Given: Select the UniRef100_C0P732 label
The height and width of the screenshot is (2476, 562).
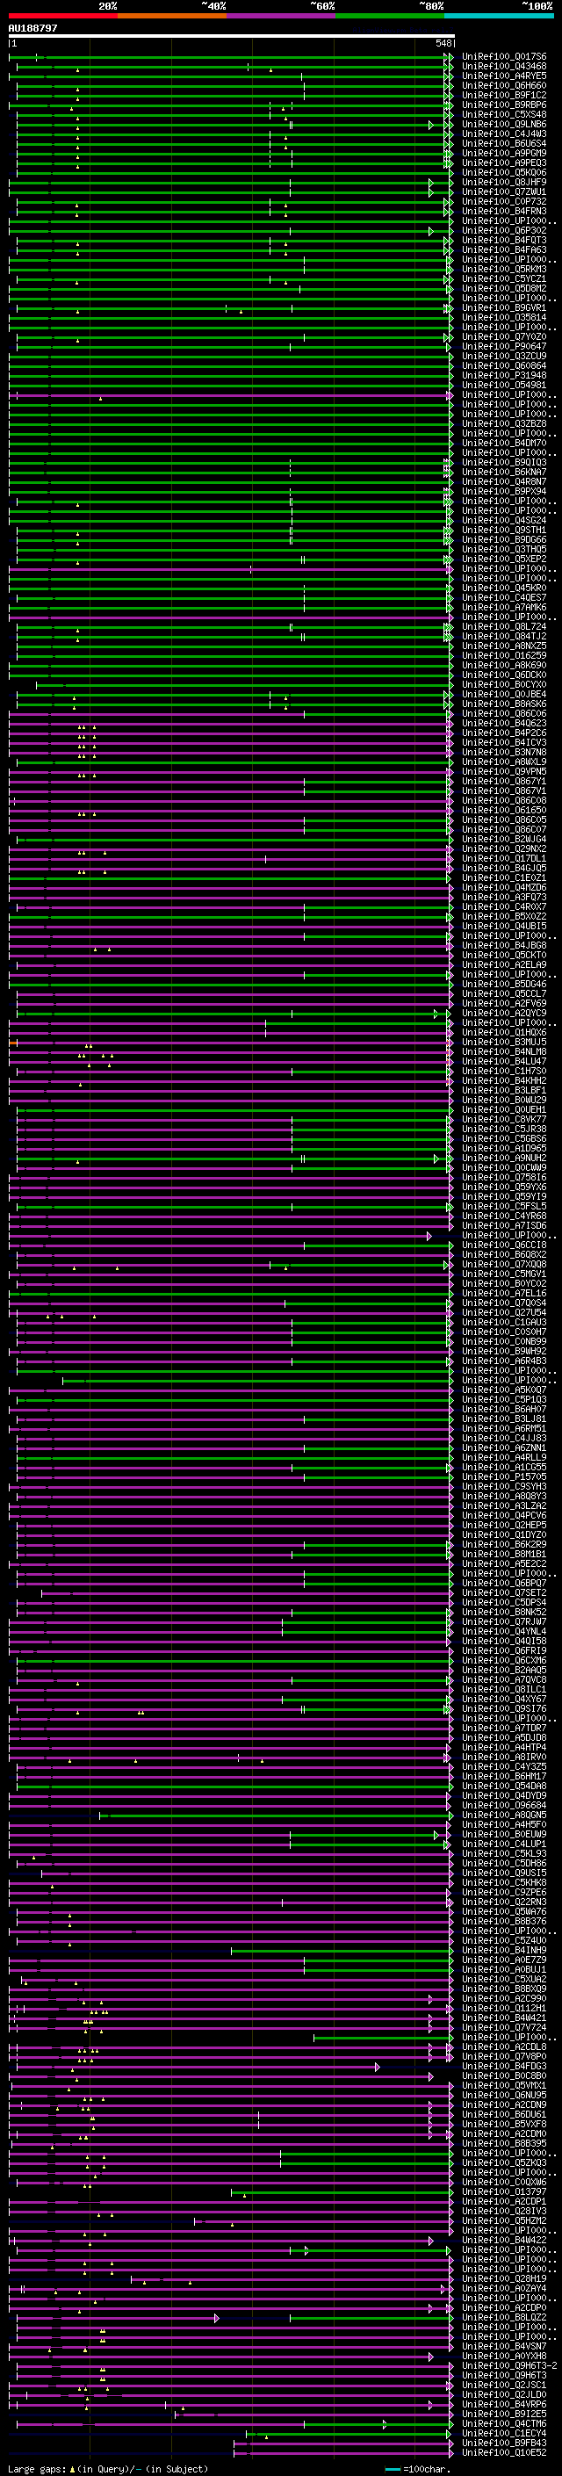Looking at the screenshot, I should [x=503, y=202].
